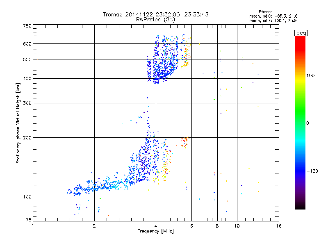The height and width of the screenshot is (246, 328).
Task: Click x-axis tick label '1'
Action: pos(33,226)
